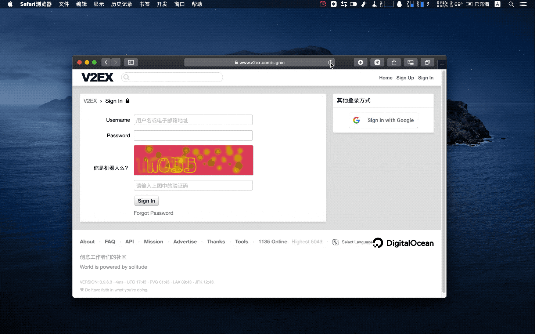Click the Google logo in sign-in button
The height and width of the screenshot is (334, 535).
pos(356,120)
